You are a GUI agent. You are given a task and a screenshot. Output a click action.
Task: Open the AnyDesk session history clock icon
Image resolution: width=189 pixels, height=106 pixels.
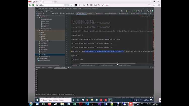tap(149, 5)
